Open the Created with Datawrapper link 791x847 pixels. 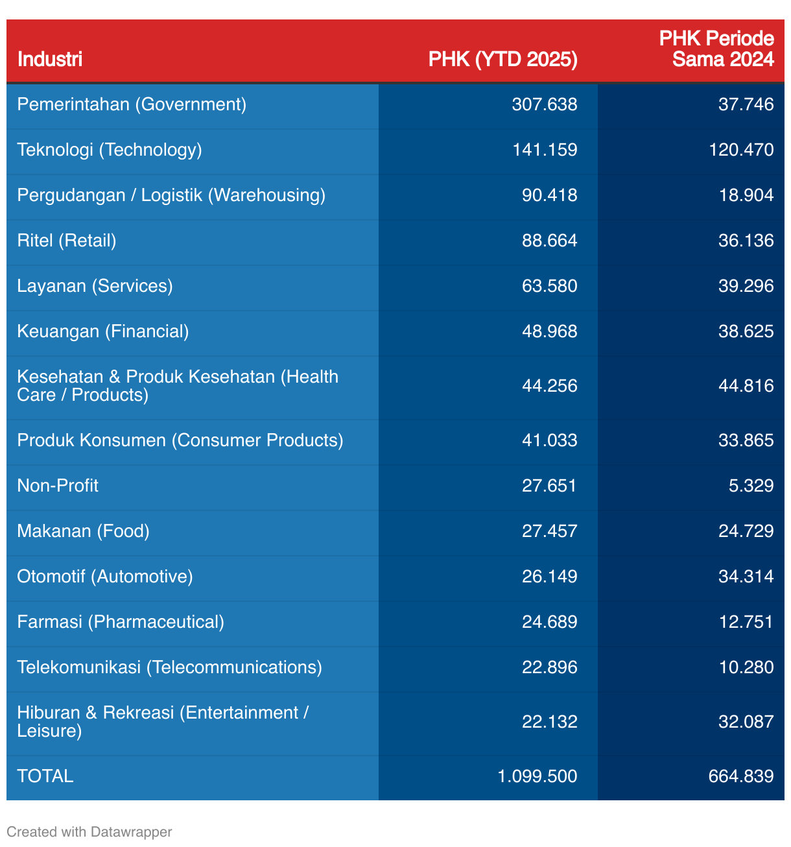click(x=89, y=831)
